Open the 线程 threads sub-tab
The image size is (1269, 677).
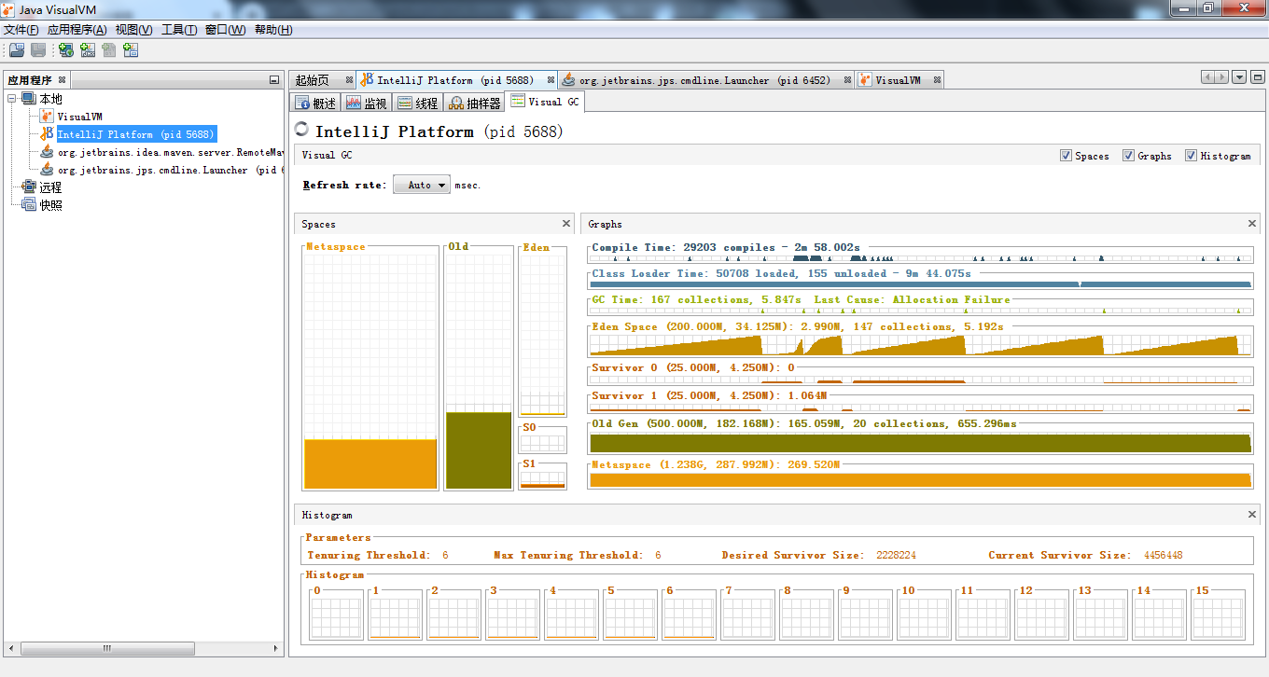click(x=417, y=104)
